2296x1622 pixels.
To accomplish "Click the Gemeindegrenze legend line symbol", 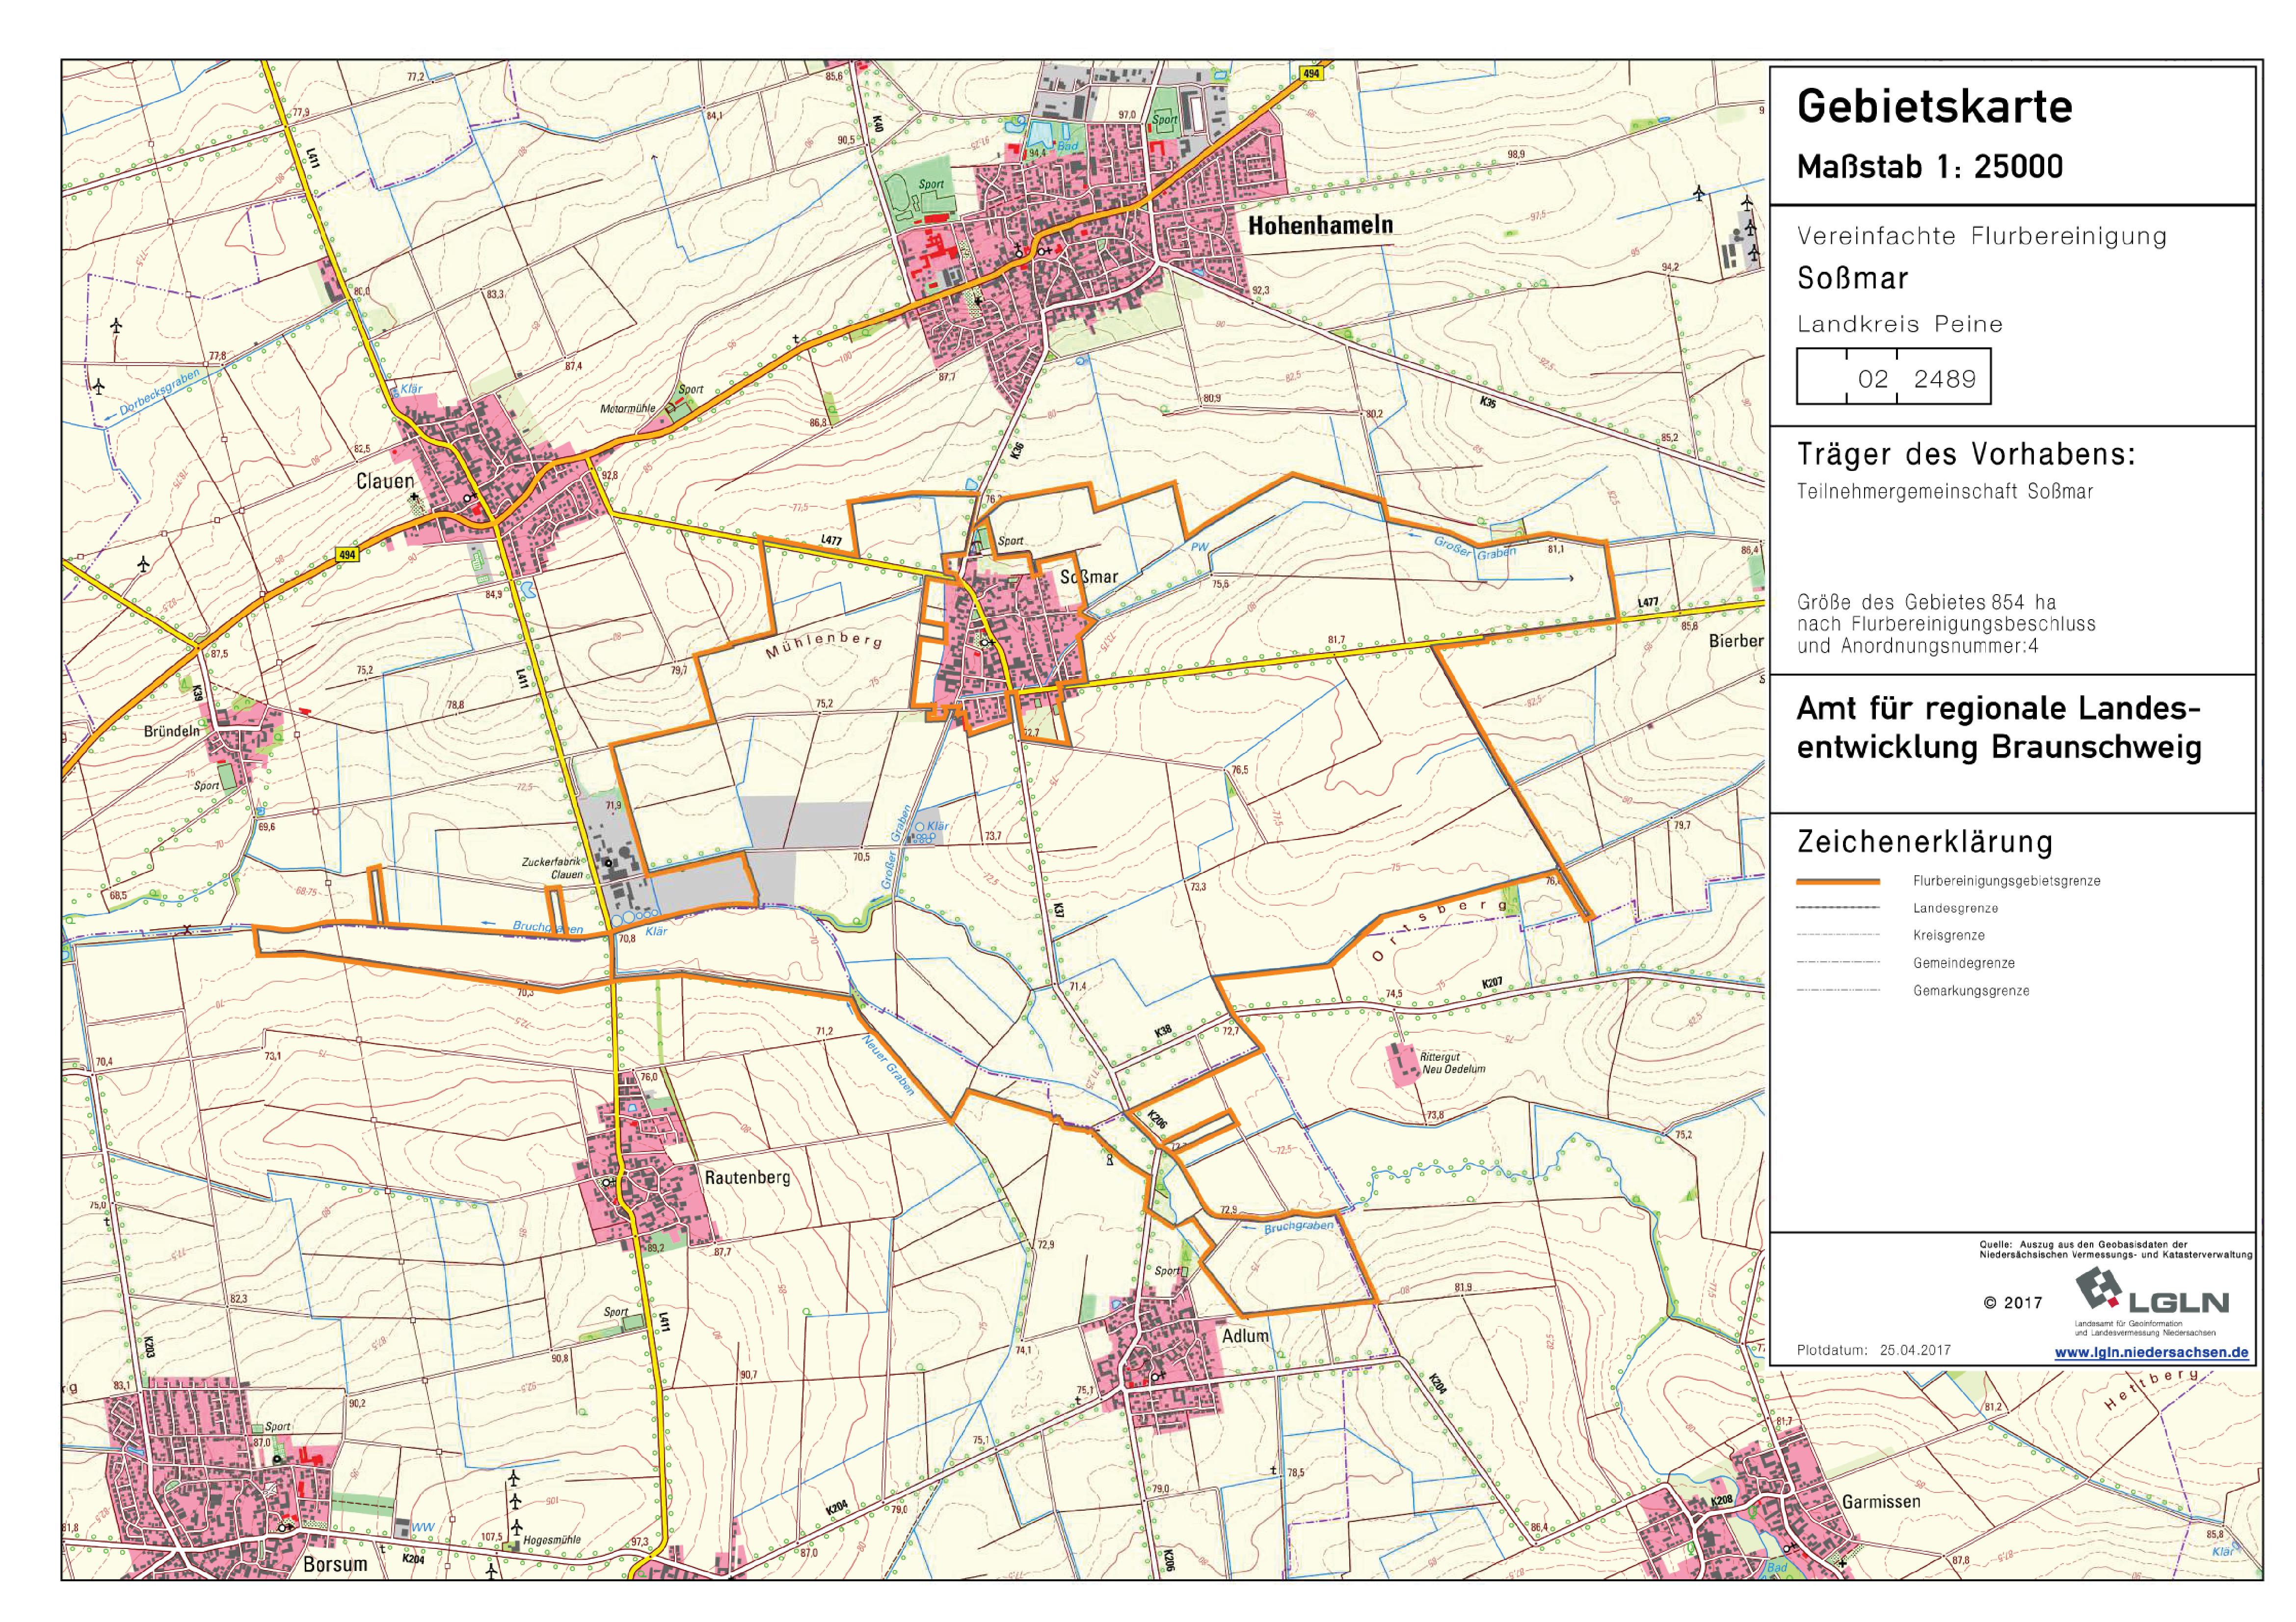I will (x=1838, y=964).
